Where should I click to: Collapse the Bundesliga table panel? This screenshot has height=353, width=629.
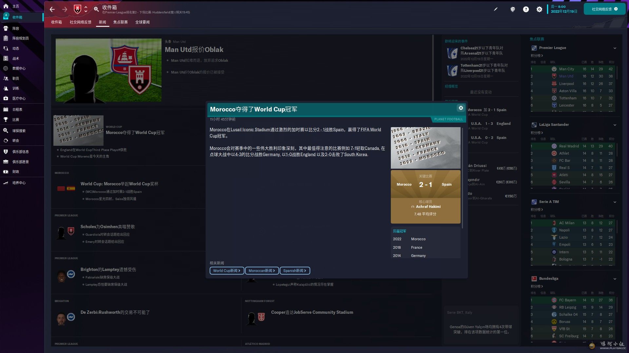[615, 279]
